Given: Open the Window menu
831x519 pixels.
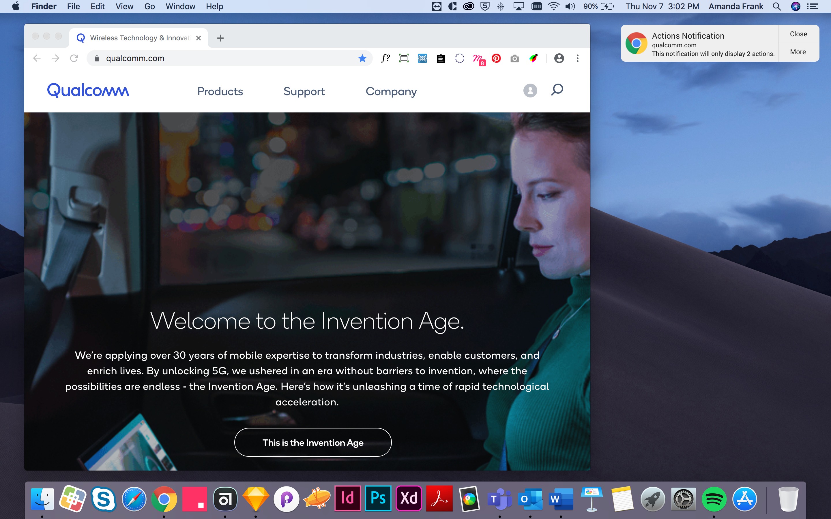Looking at the screenshot, I should point(180,6).
